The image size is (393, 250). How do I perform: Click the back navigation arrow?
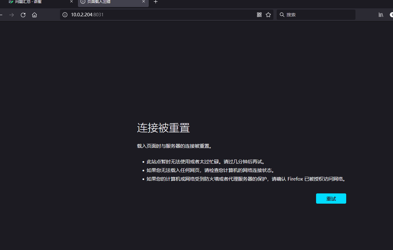pos(2,14)
